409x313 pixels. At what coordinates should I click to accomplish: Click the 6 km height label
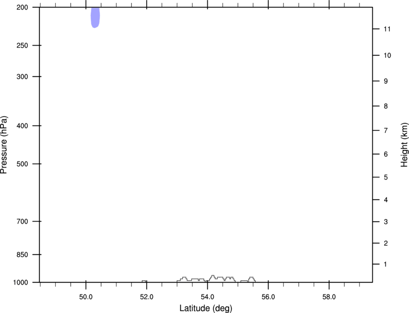click(386, 154)
